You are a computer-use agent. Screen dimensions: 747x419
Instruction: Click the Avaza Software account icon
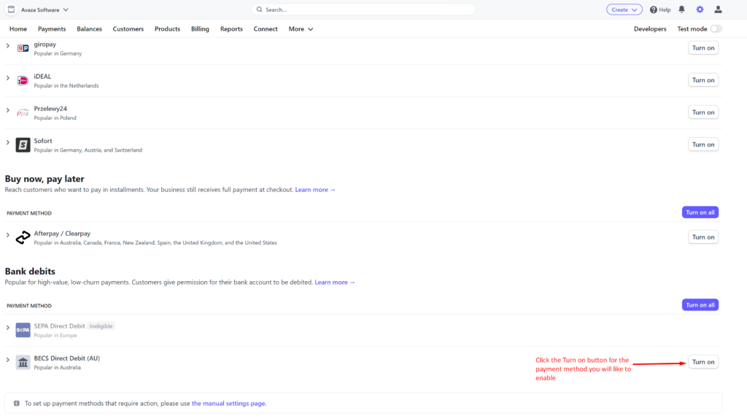pyautogui.click(x=11, y=9)
